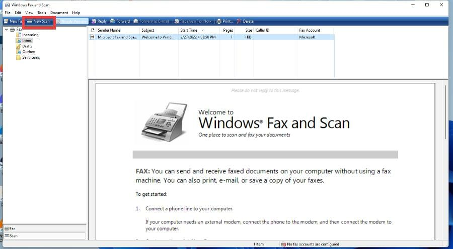Image resolution: width=453 pixels, height=249 pixels.
Task: Open the File menu
Action: coord(8,13)
